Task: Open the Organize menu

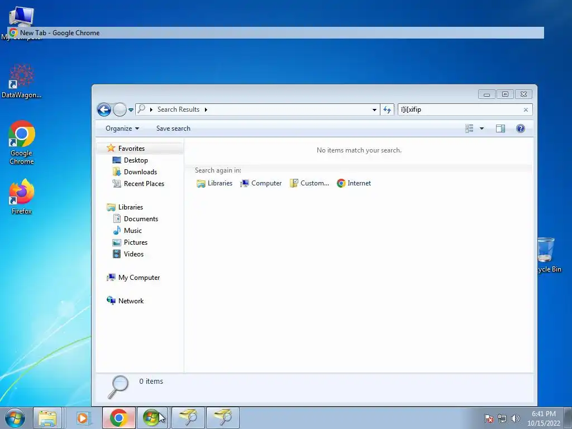Action: [x=122, y=128]
